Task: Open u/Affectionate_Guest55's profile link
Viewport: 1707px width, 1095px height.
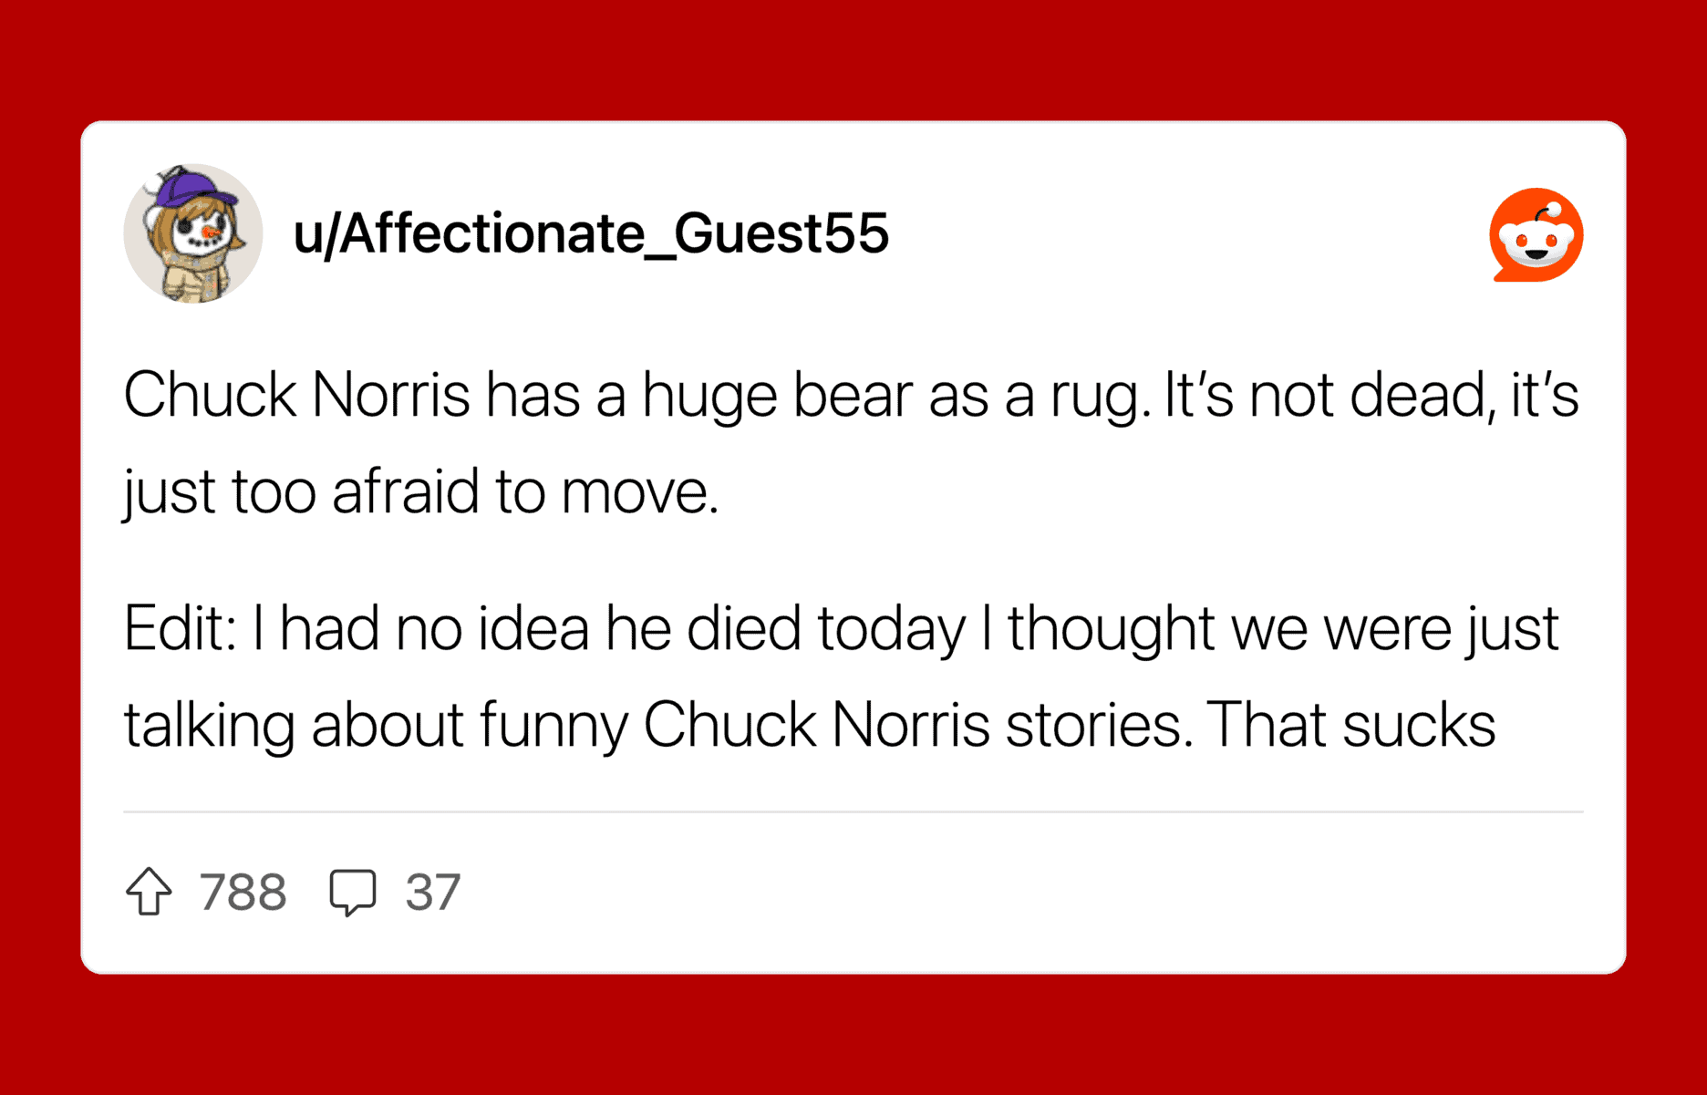Action: tap(590, 233)
